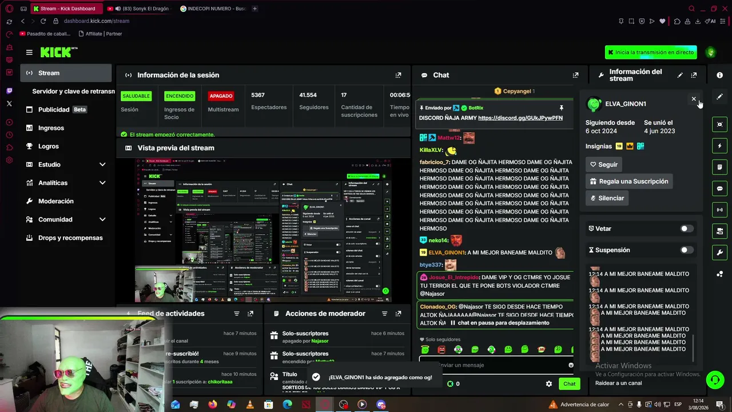Open the Affiliate | Partner bookmark
732x412 pixels.
[100, 34]
